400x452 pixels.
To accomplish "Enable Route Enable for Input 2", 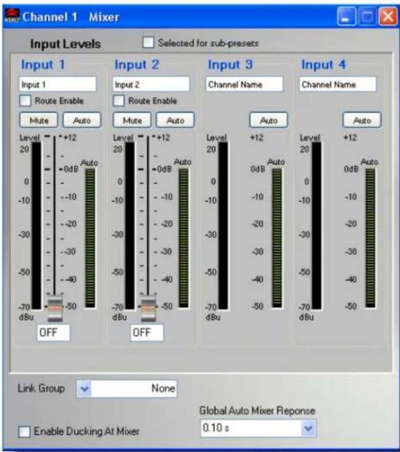I will tap(118, 101).
